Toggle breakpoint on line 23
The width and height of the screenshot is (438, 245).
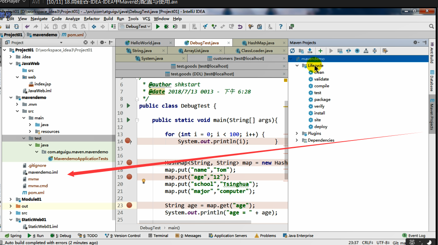pyautogui.click(x=129, y=205)
